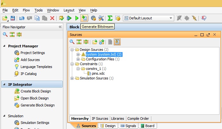The width and height of the screenshot is (222, 129).
Task: Click Create Block Design
Action: coord(32,91)
